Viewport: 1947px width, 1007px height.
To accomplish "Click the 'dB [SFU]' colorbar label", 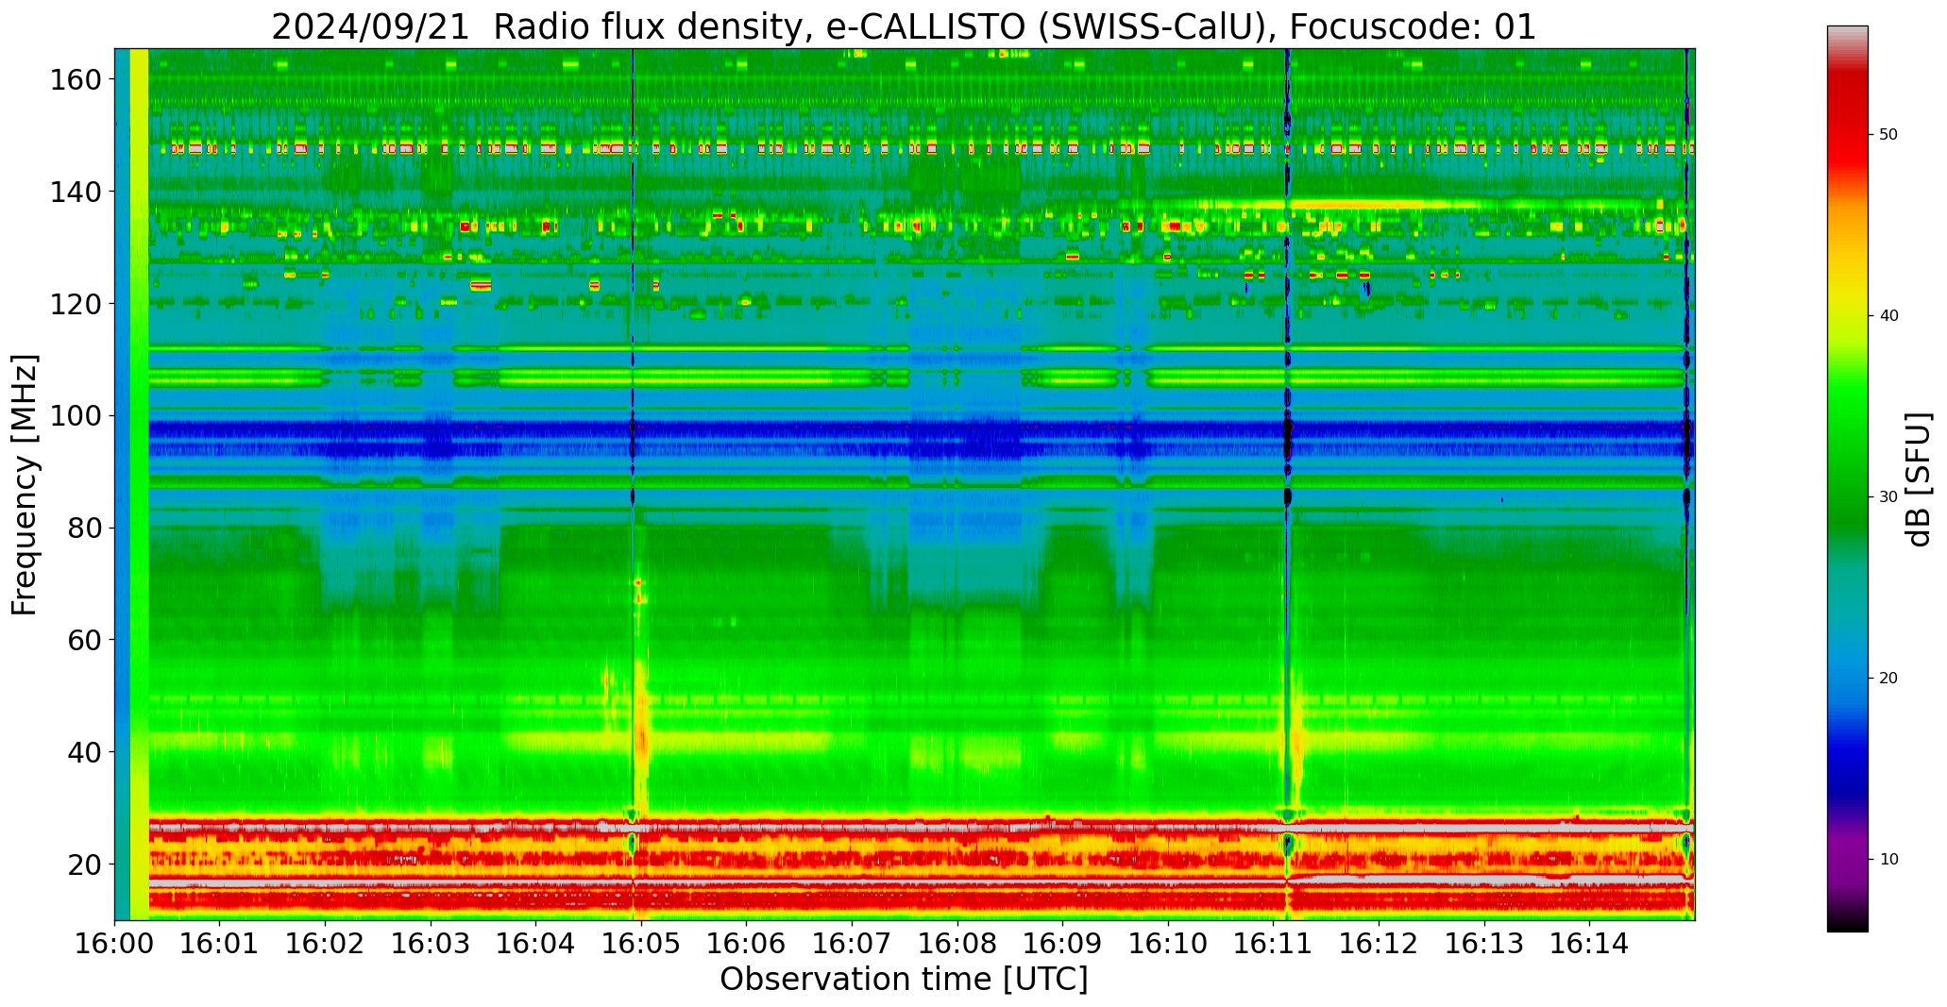I will pyautogui.click(x=1918, y=479).
